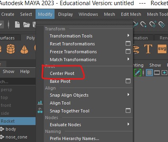Click the mesh icon beside nose_cone
This screenshot has width=168, height=142.
click(x=2, y=137)
